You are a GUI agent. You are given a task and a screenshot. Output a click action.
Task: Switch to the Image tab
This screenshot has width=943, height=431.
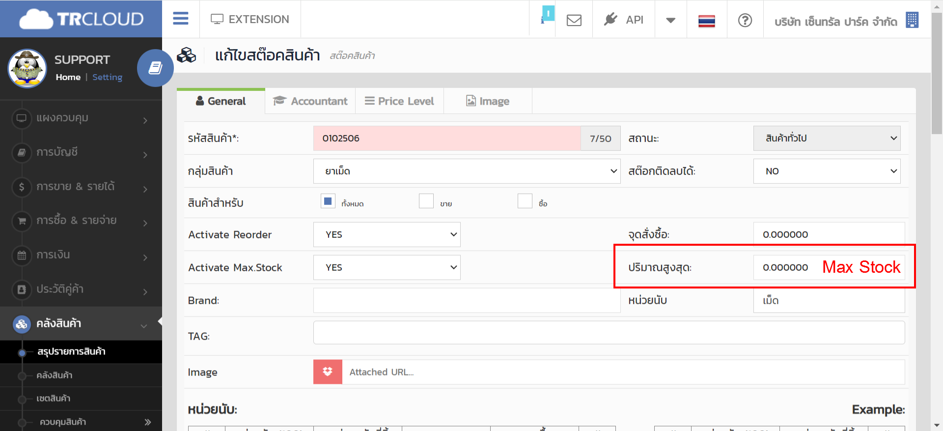point(488,101)
